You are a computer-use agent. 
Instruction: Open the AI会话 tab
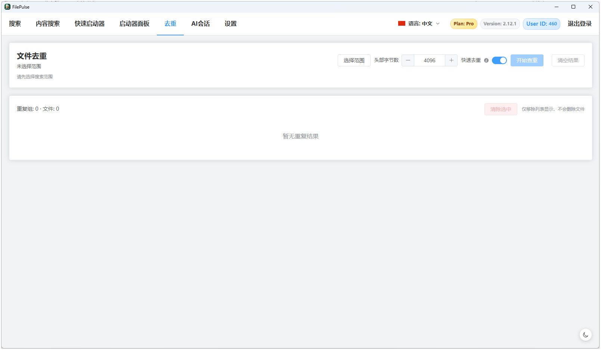pyautogui.click(x=201, y=24)
